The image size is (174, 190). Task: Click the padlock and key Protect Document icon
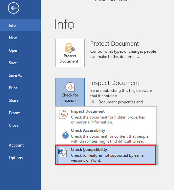click(70, 48)
